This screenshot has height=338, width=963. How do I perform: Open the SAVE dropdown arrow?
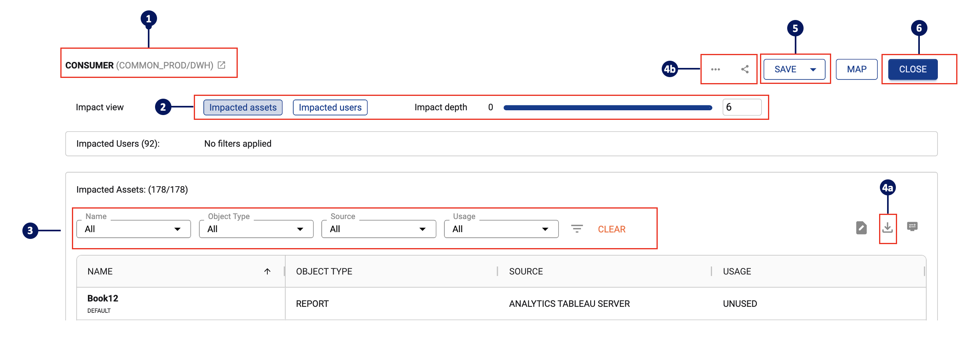(813, 70)
